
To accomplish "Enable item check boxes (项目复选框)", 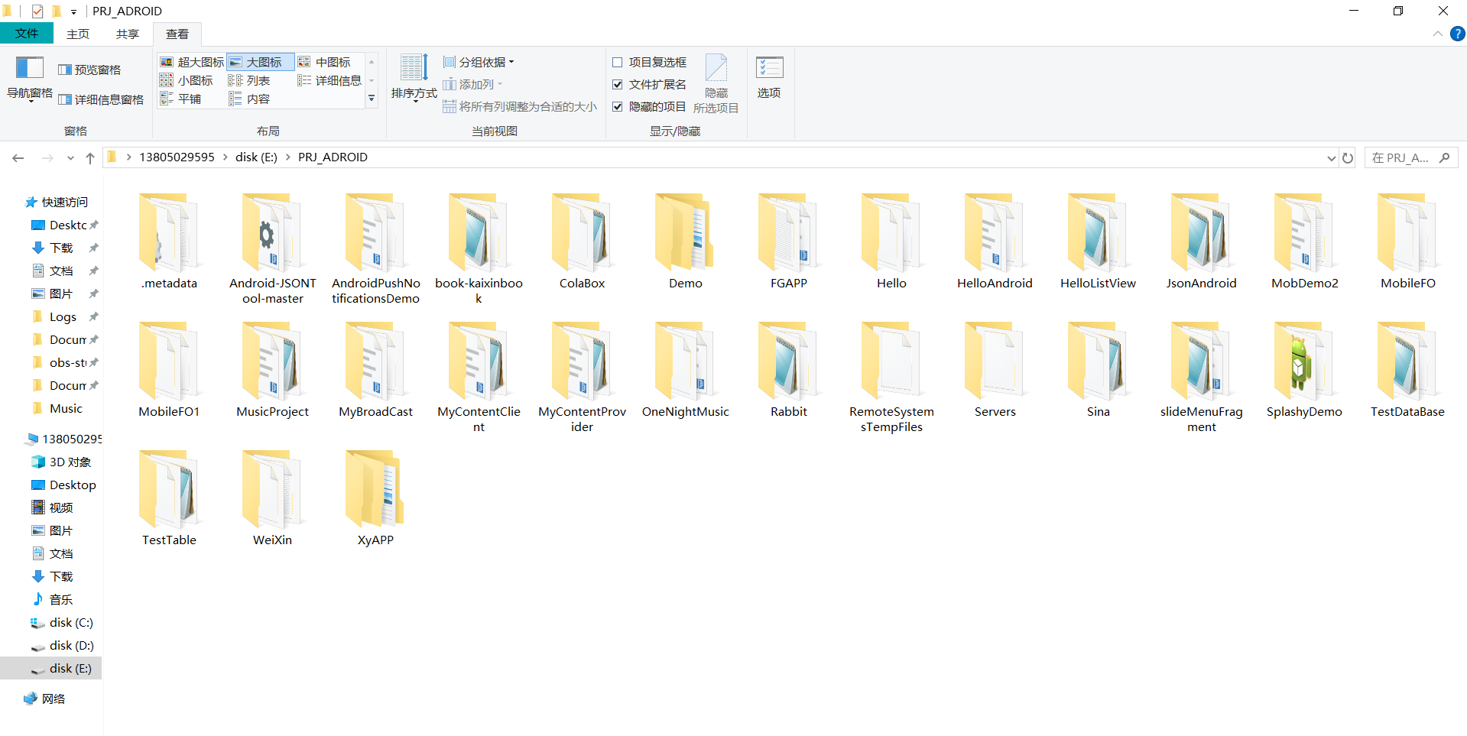I will click(x=649, y=62).
